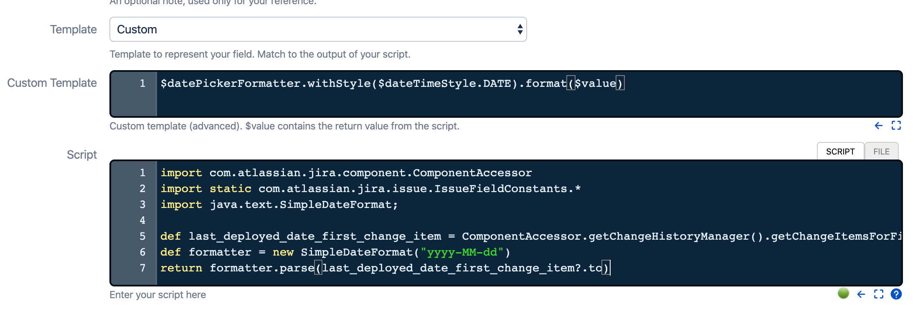
Task: Click the "Enter your script here" hint text
Action: coord(158,295)
